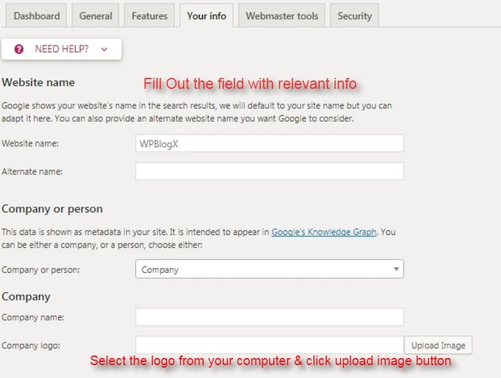Open Google's Knowledge Graph link

tap(324, 232)
